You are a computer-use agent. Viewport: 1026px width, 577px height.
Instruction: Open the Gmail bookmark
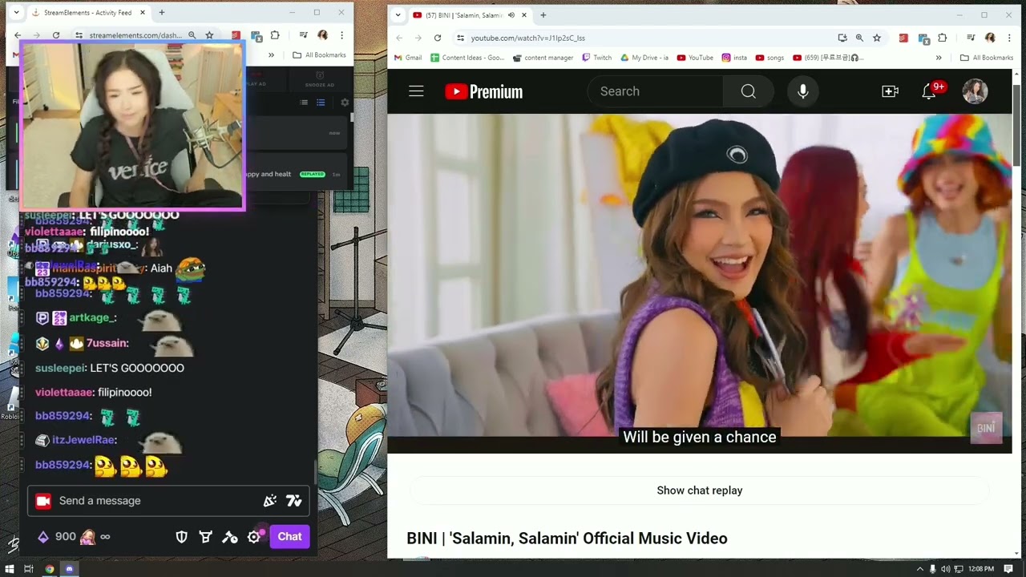tap(408, 58)
